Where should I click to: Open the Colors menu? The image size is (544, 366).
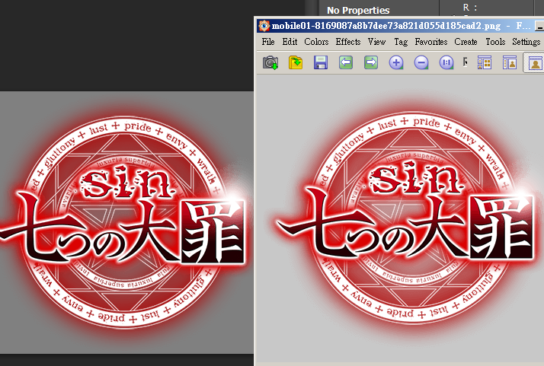[x=316, y=42]
